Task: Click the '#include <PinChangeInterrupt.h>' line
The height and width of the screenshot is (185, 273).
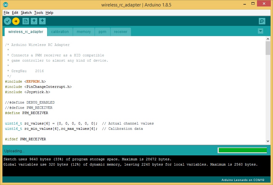Action: (x=38, y=87)
